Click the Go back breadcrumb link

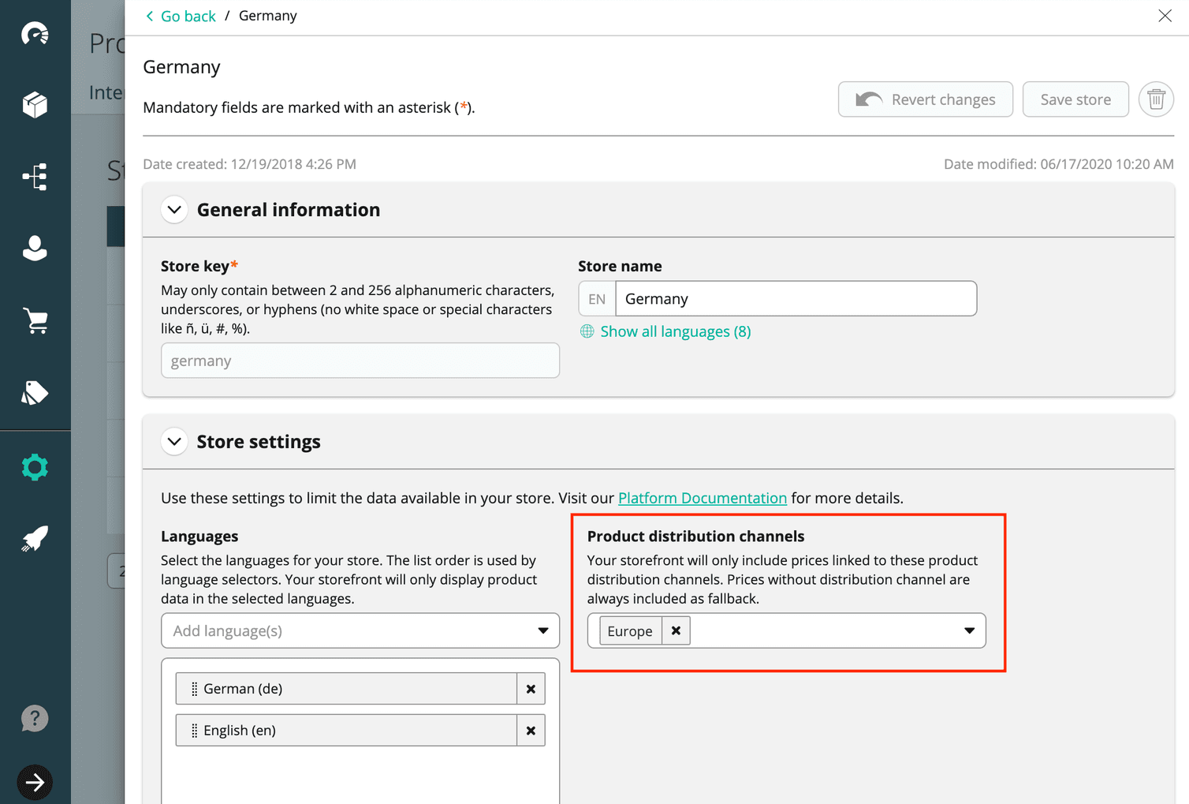point(187,15)
